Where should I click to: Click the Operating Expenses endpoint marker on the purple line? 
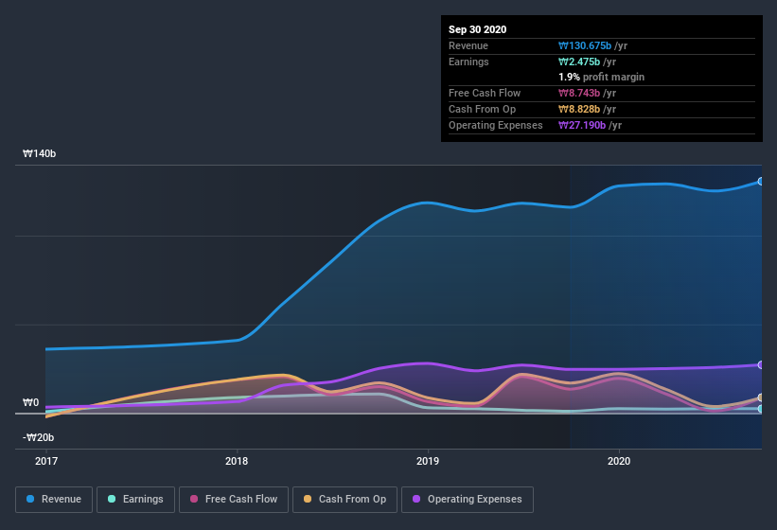tap(760, 365)
